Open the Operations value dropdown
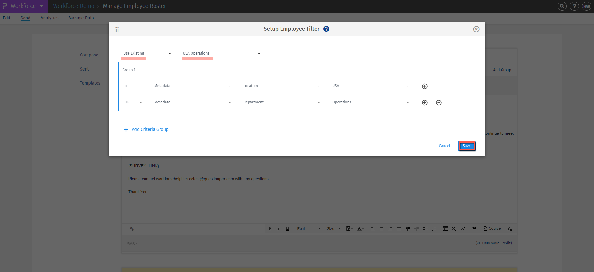This screenshot has height=272, width=594. point(371,102)
